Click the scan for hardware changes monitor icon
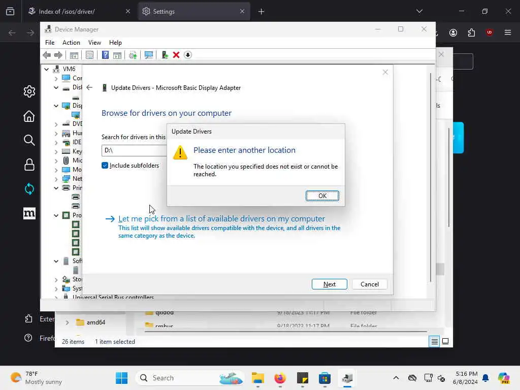The image size is (520, 390). point(149,55)
